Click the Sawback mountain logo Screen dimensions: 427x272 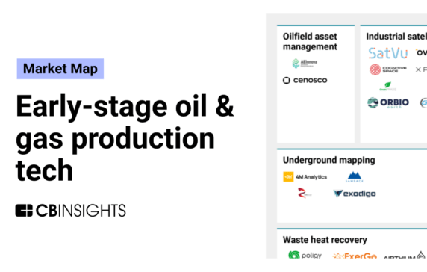[355, 177]
